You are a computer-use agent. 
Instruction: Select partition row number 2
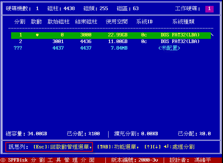click(x=111, y=42)
